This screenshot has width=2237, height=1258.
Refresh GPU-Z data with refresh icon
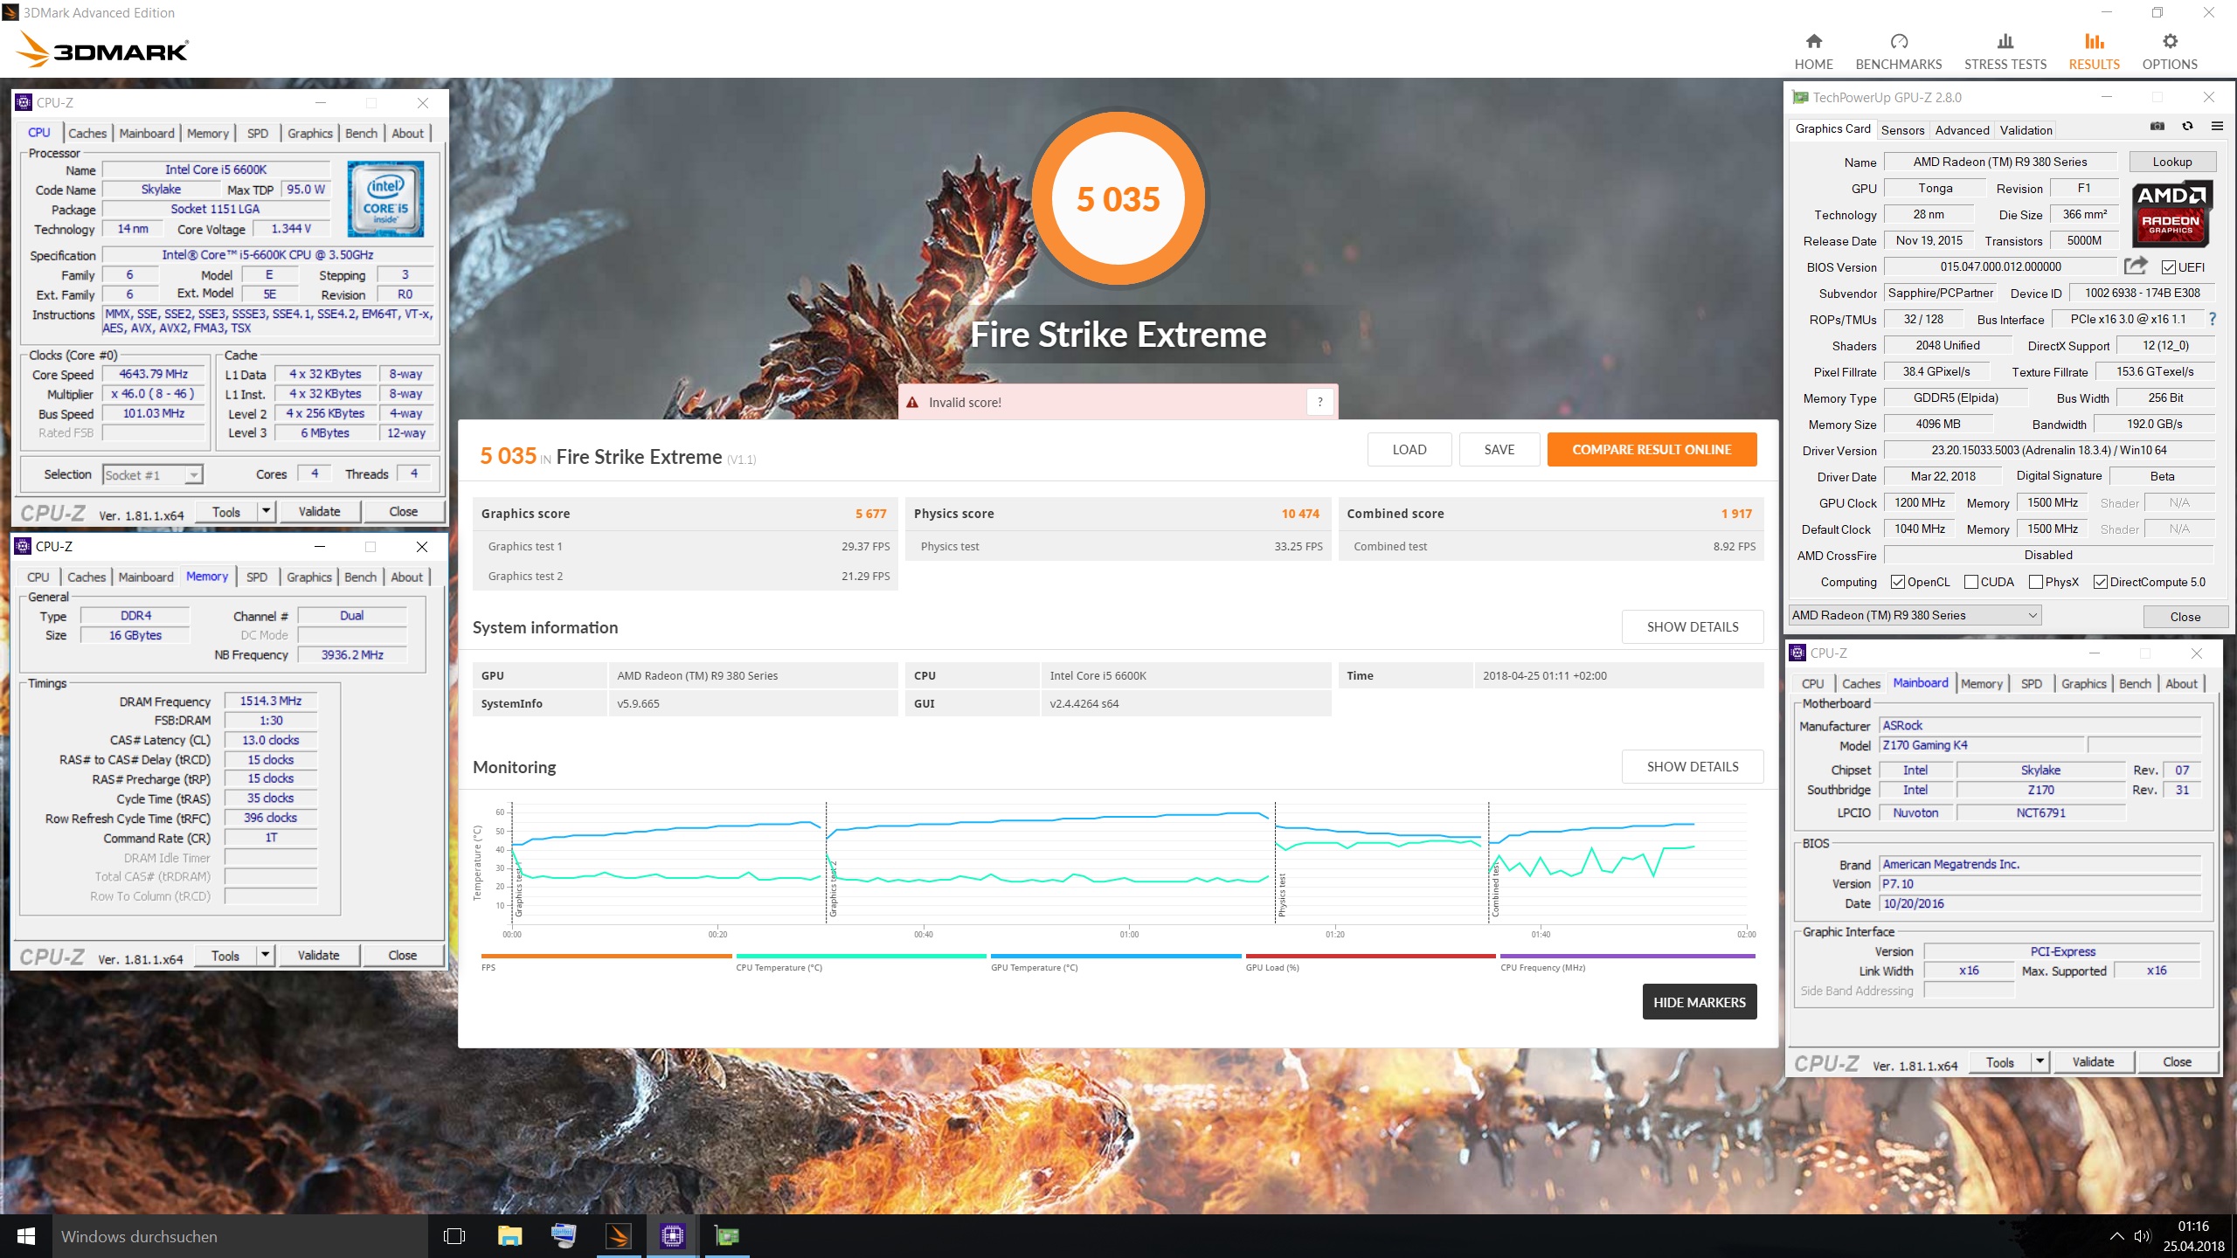pos(2187,127)
